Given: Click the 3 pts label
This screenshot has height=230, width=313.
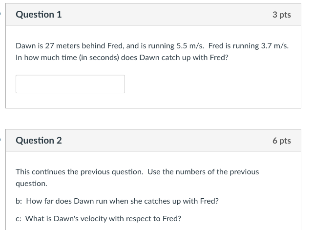Looking at the screenshot, I should pos(281,15).
